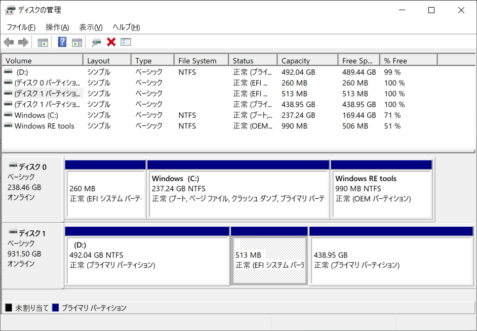Open Properties via checklist toolbar icon
This screenshot has width=477, height=331.
[126, 42]
